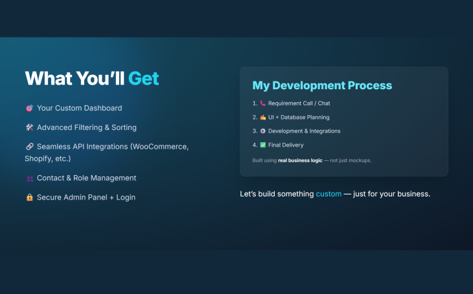Image resolution: width=473 pixels, height=294 pixels.
Task: Click the highlighted word "custom" in tagline
Action: [329, 194]
